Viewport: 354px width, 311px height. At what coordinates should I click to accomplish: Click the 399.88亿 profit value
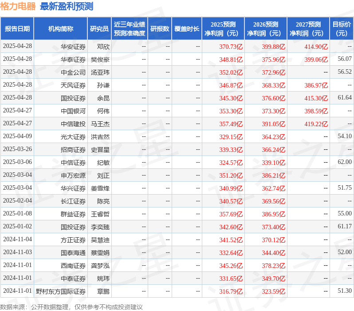(x=274, y=47)
